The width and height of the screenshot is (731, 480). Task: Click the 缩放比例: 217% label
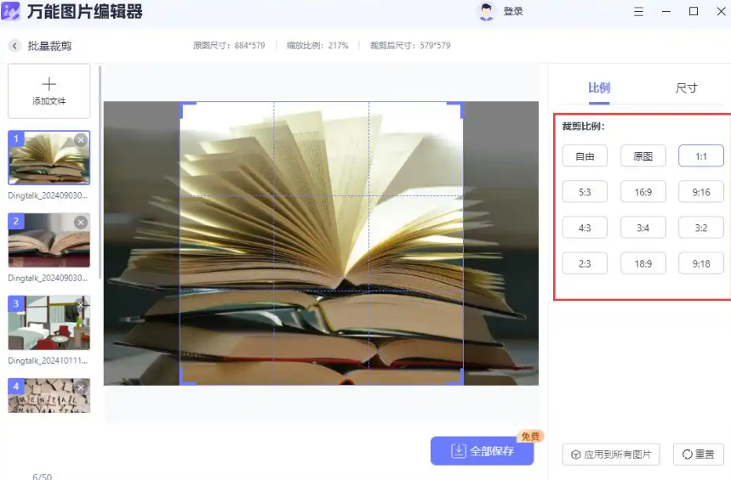[317, 46]
